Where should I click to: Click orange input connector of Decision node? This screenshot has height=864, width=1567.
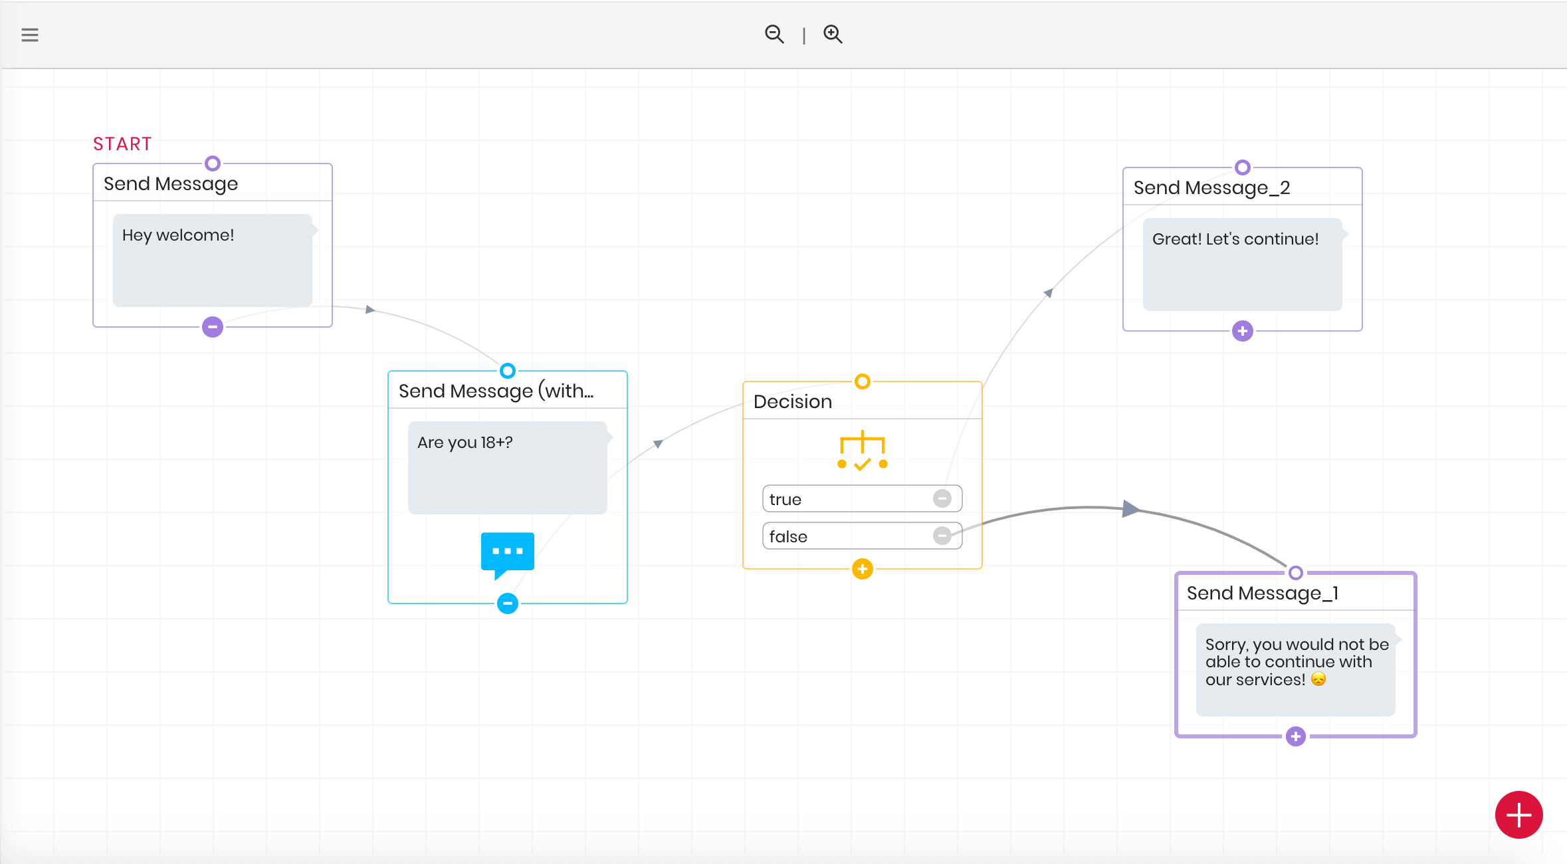pos(863,381)
